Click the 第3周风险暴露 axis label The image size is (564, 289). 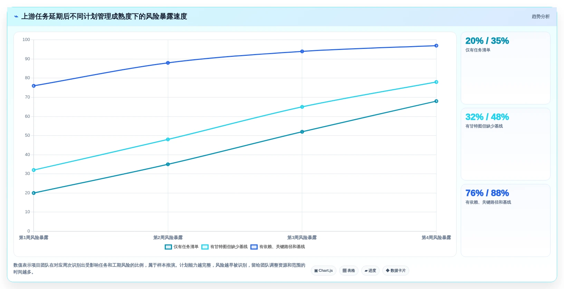pyautogui.click(x=302, y=238)
